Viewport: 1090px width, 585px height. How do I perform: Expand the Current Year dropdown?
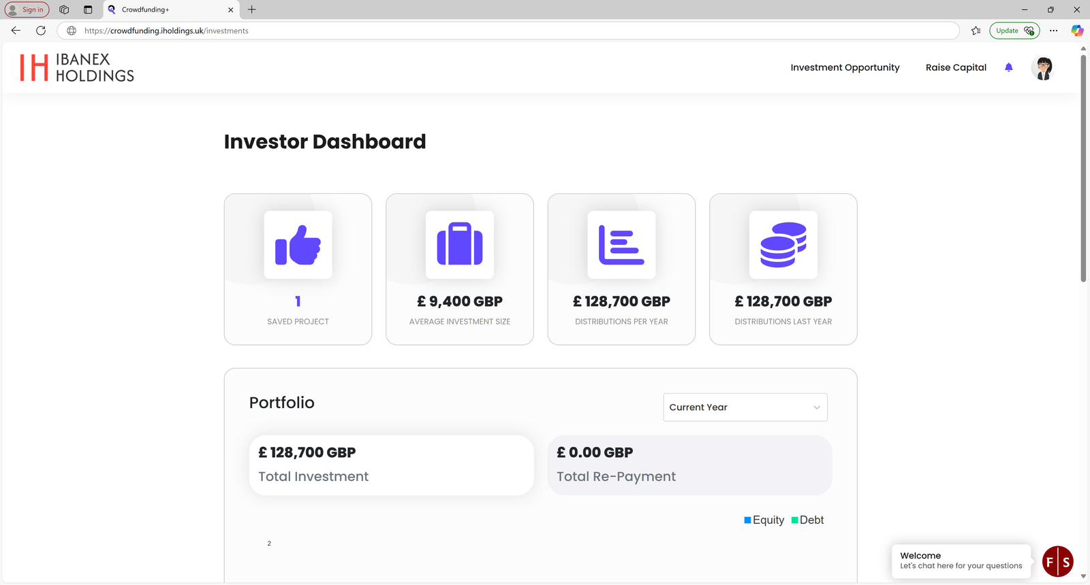coord(745,407)
